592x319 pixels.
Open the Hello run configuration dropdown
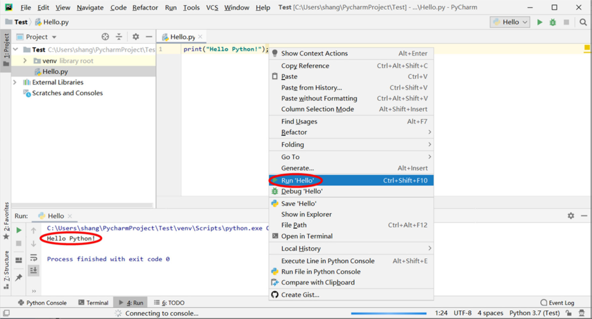510,22
